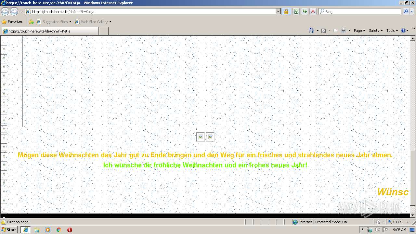Click the Show desktop tray button
Viewport: 416px width, 234px height.
click(412, 230)
